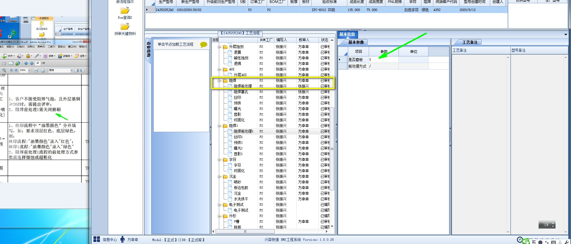Click the clock icon in the status bar
The height and width of the screenshot is (244, 571).
[x=520, y=240]
